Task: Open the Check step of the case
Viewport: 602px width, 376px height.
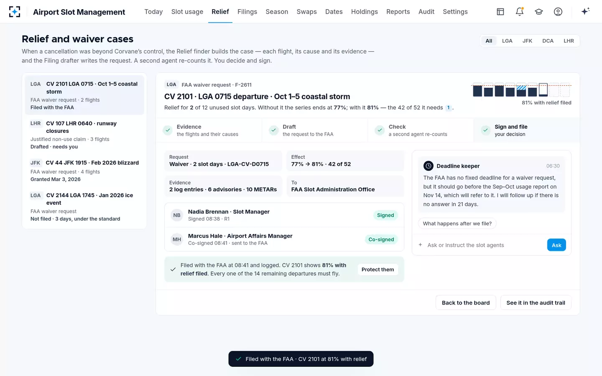Action: (421, 130)
